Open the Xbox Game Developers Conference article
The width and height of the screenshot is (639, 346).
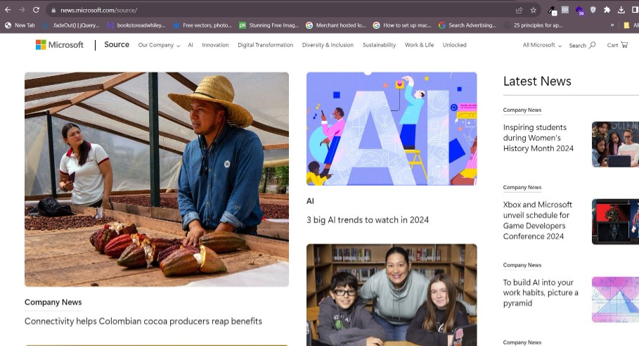(537, 220)
